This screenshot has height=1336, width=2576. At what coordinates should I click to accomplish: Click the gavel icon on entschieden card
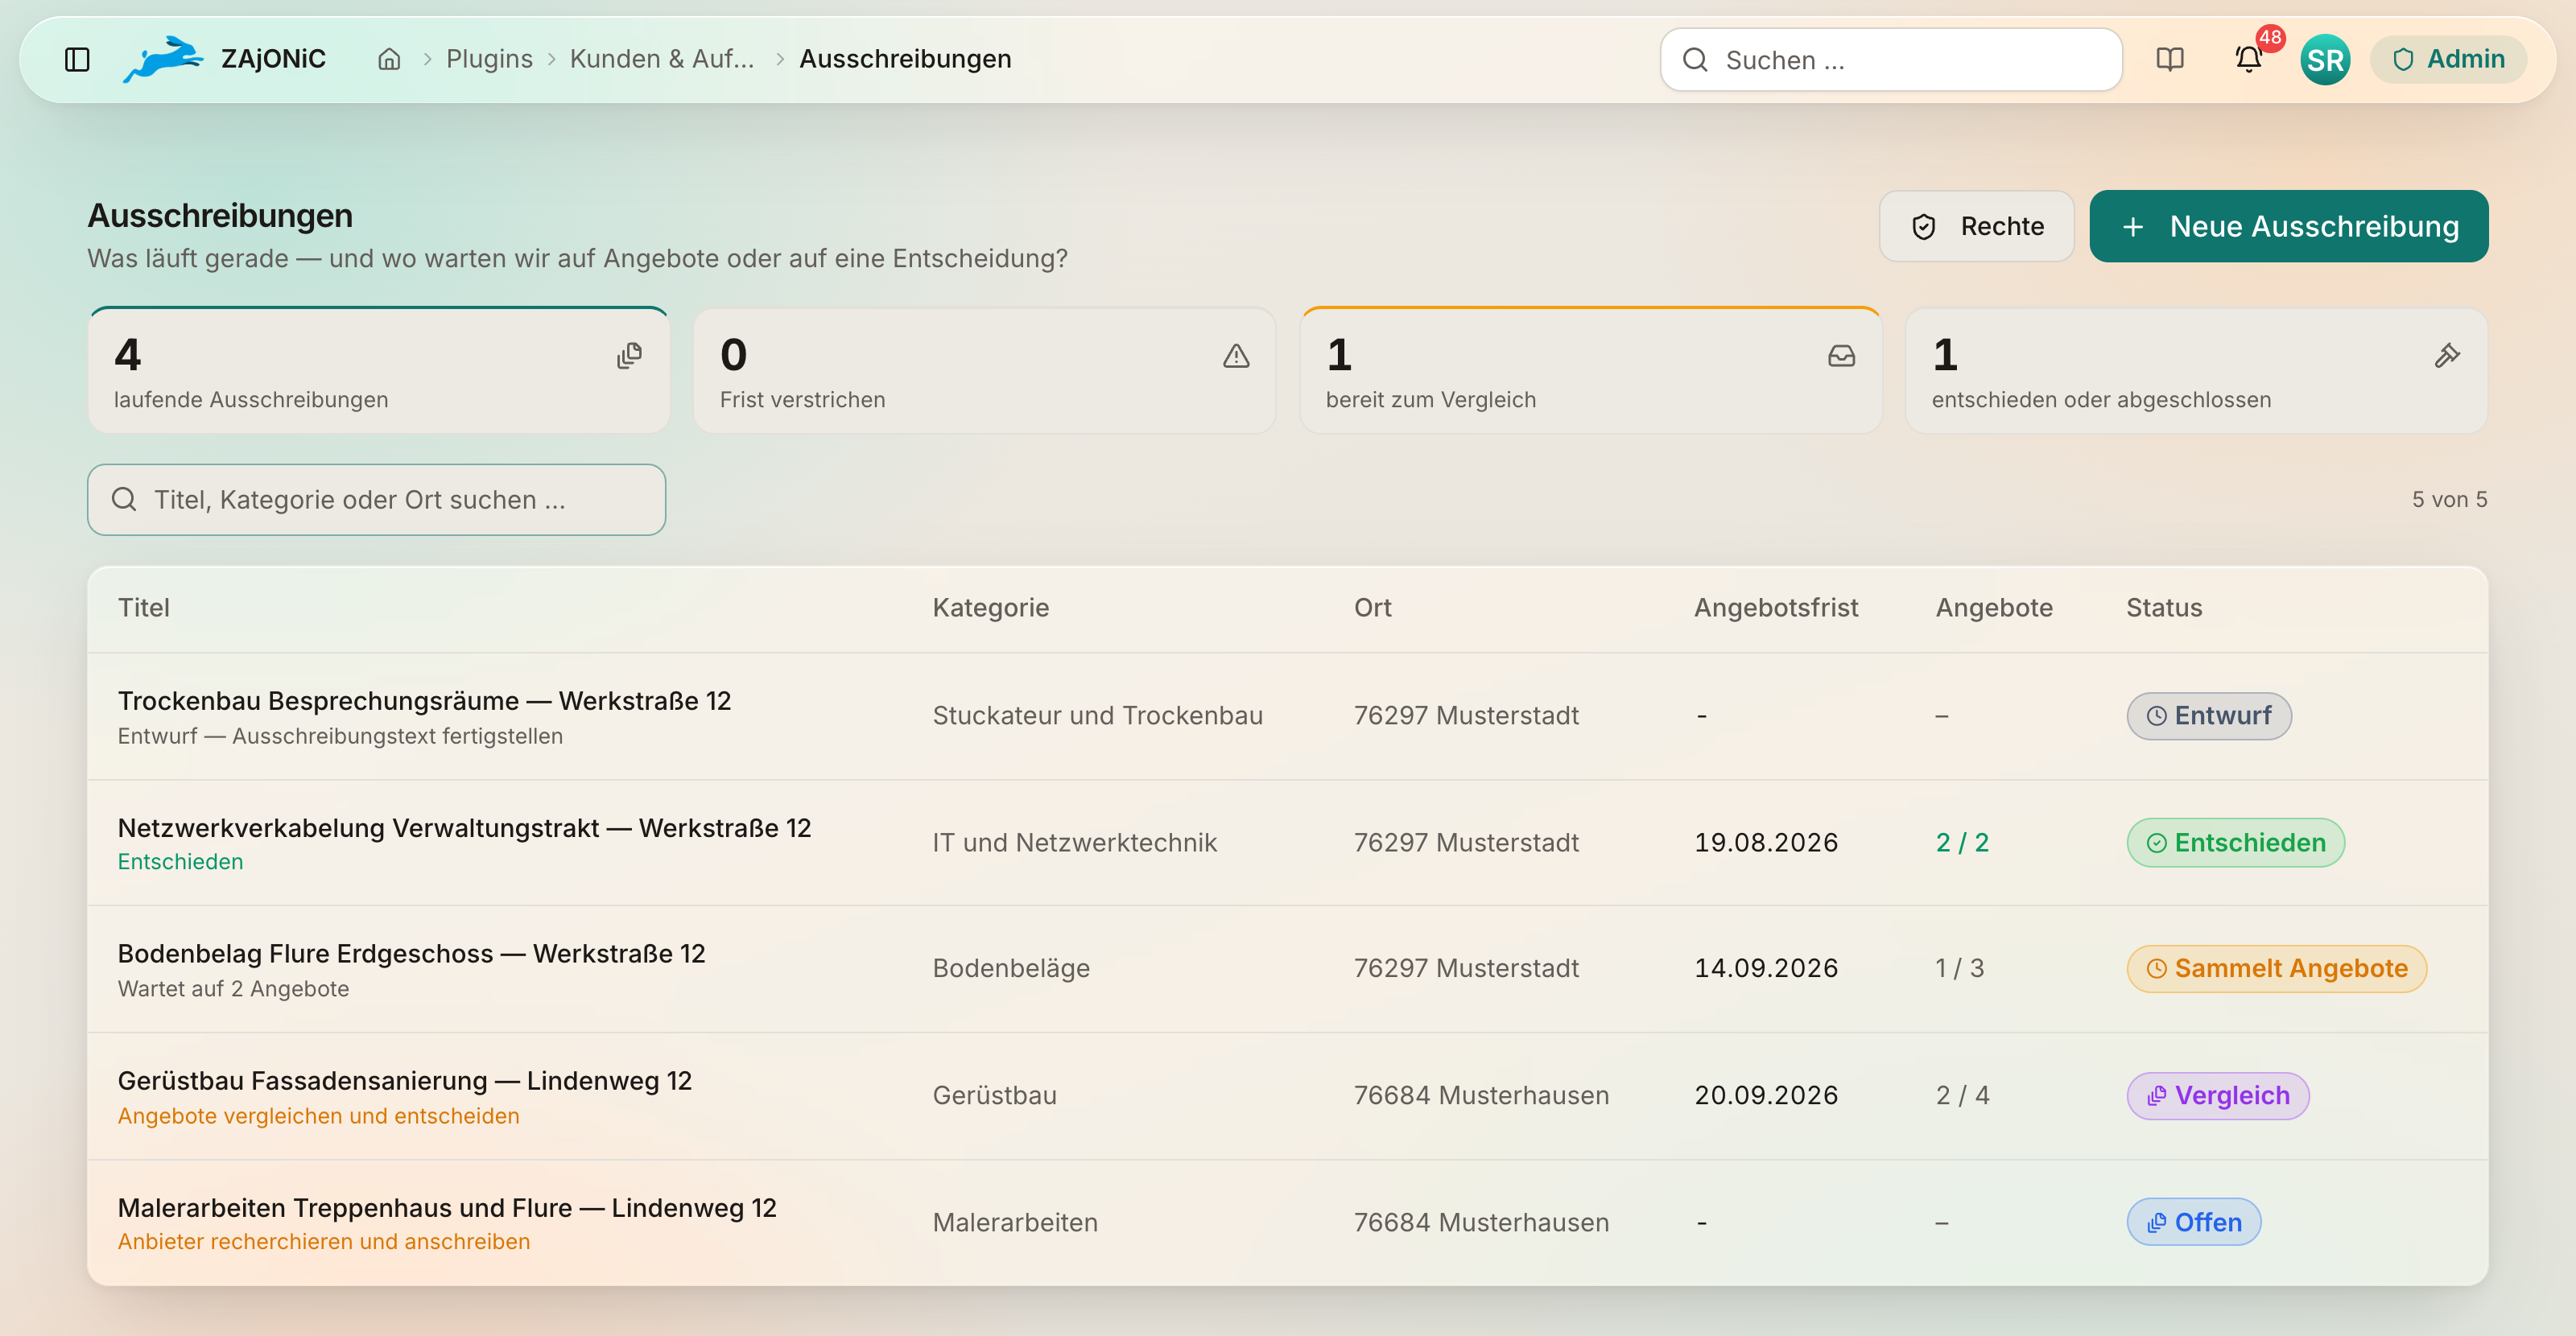pyautogui.click(x=2447, y=356)
